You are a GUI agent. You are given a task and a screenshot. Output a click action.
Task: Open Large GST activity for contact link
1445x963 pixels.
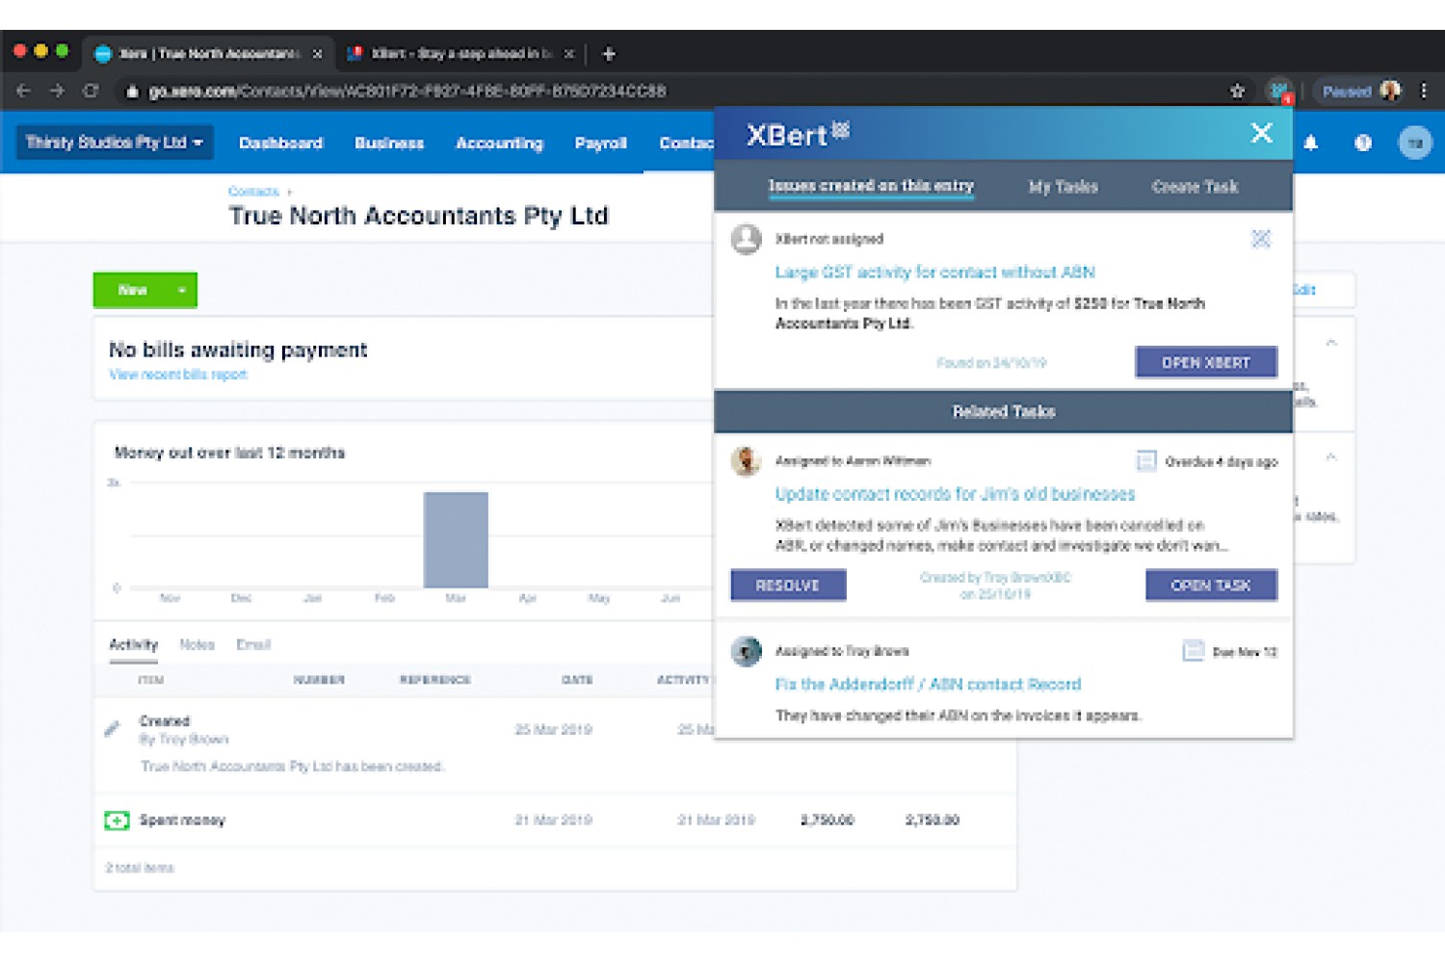click(x=934, y=273)
